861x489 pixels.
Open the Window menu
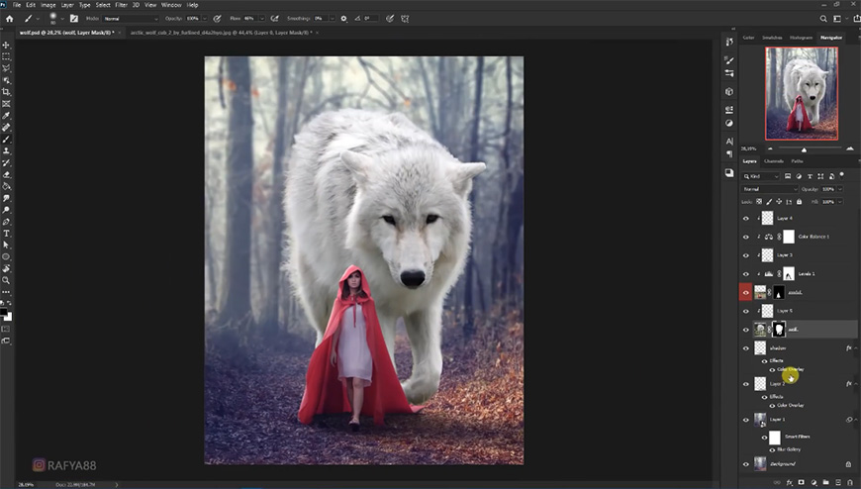pos(171,5)
